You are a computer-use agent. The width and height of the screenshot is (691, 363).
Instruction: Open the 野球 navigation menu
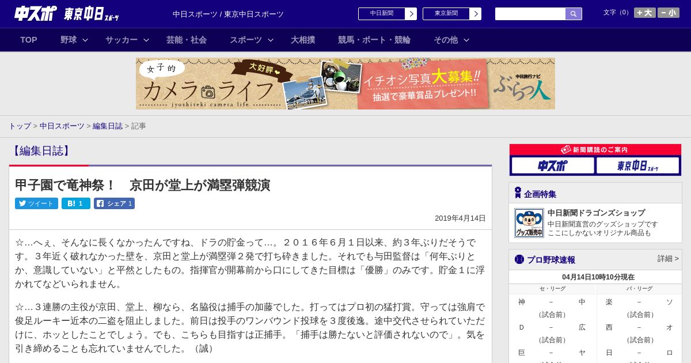coord(69,40)
